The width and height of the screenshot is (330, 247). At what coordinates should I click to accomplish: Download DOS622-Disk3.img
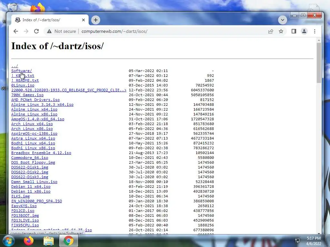point(30,177)
